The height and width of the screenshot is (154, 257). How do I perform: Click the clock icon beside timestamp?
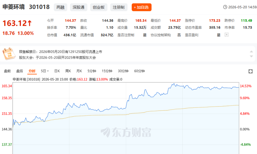coord(225,7)
